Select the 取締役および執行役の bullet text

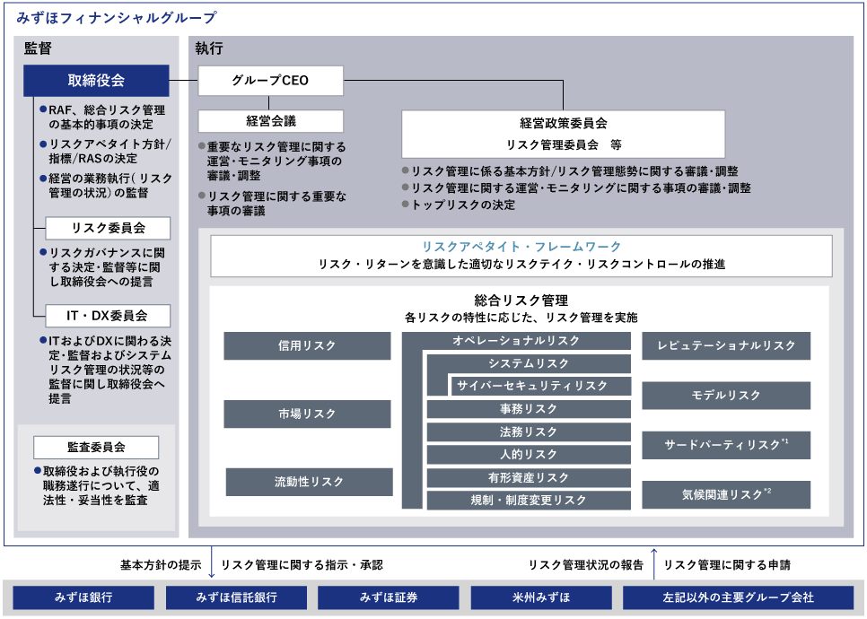tap(101, 472)
